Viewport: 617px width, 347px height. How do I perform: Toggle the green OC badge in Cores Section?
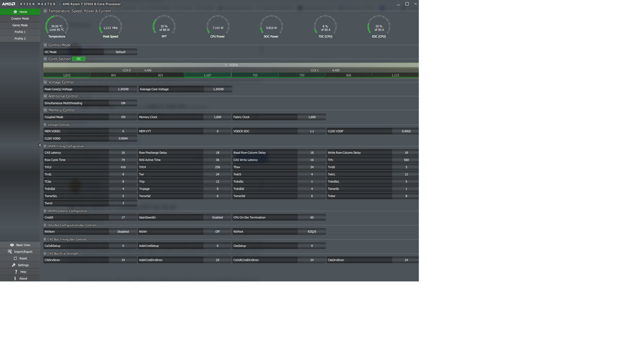[x=78, y=59]
